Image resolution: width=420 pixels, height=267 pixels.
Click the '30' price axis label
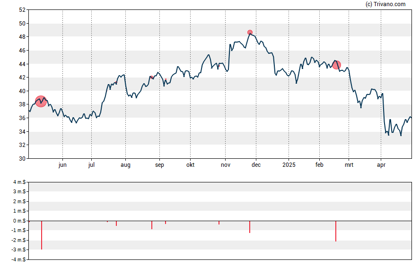[x=22, y=158]
